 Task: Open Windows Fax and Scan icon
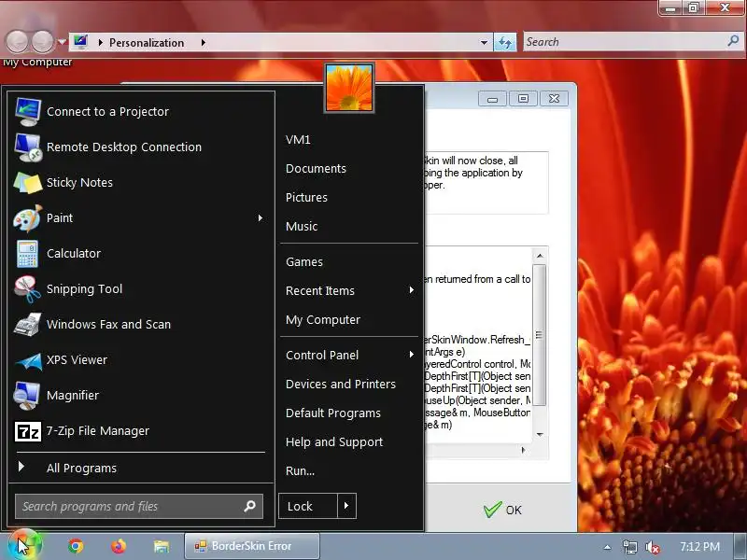pos(28,325)
